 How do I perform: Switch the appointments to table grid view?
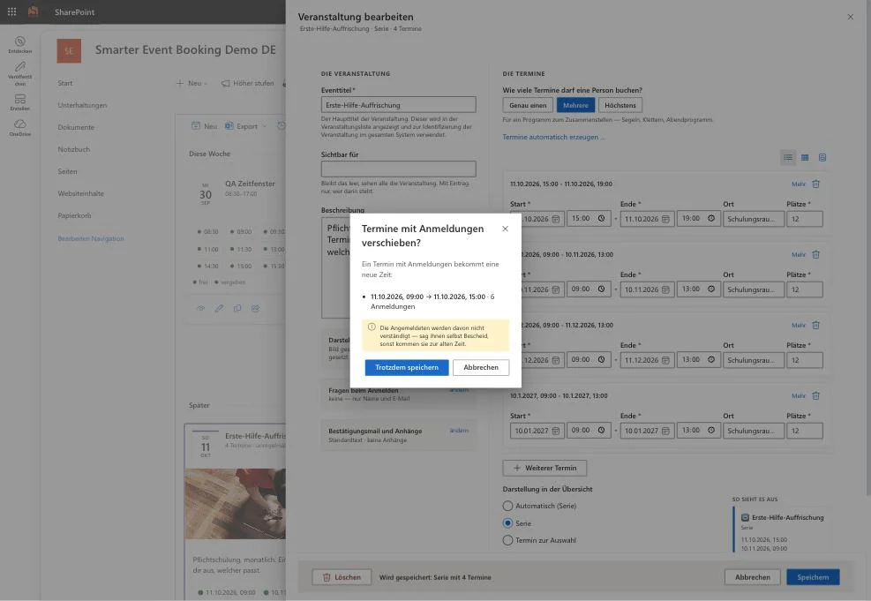(805, 158)
